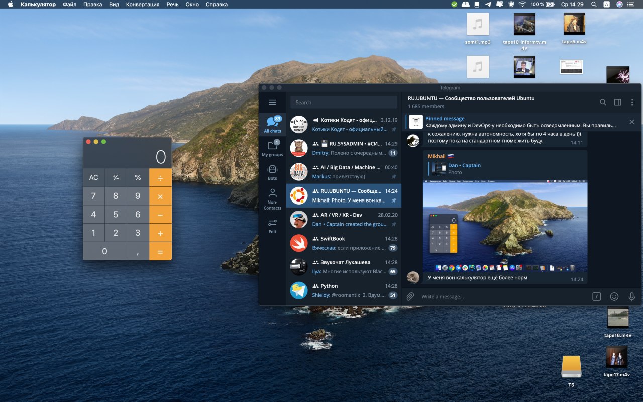This screenshot has height=402, width=643.
Task: Open the Окно menu
Action: 192,4
